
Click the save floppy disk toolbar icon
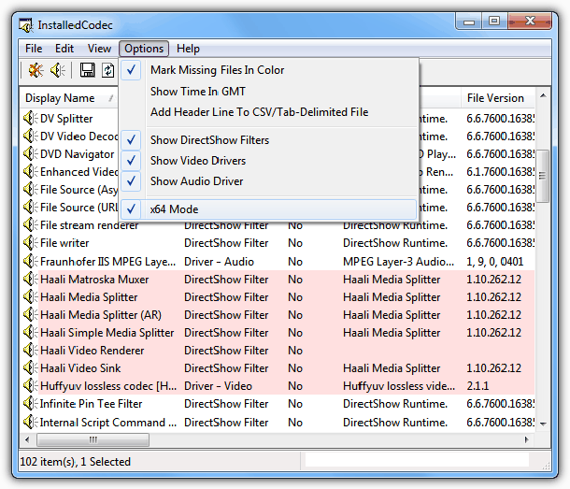87,70
